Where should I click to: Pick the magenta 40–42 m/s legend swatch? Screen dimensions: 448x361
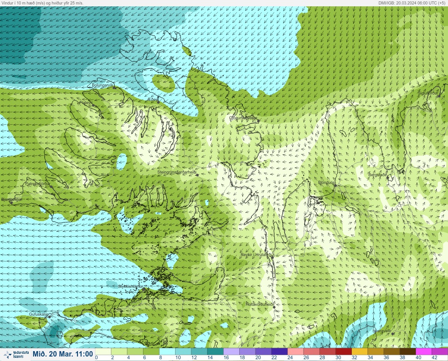[423, 351]
